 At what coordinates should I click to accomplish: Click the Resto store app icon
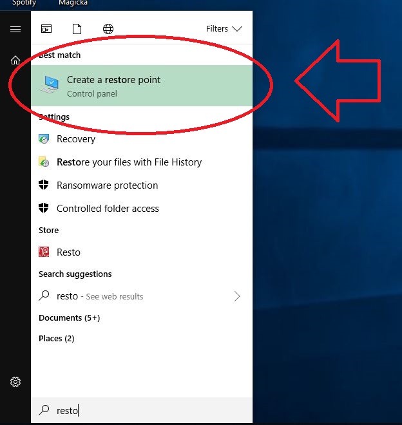click(44, 252)
